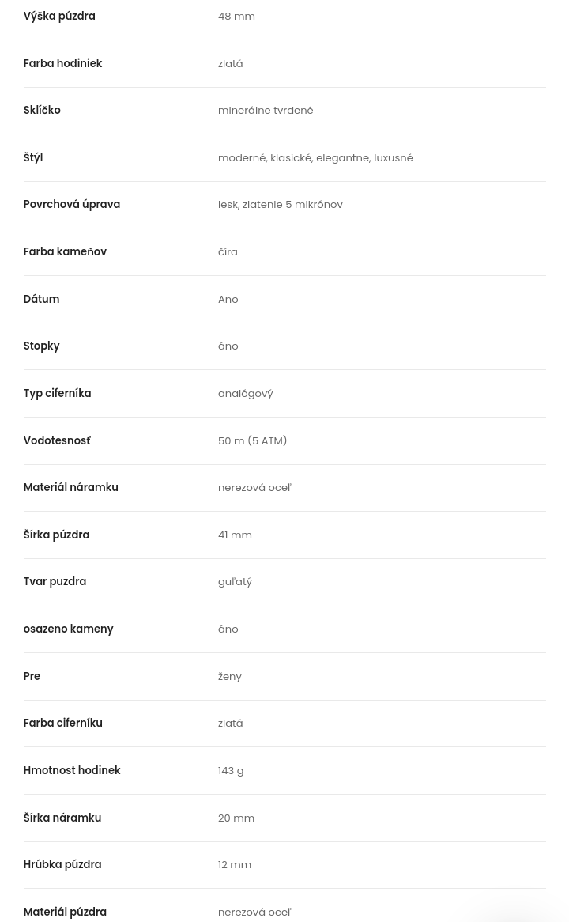Click the 'minerálne tvrdené' glass value
This screenshot has height=922, width=569.
point(266,110)
